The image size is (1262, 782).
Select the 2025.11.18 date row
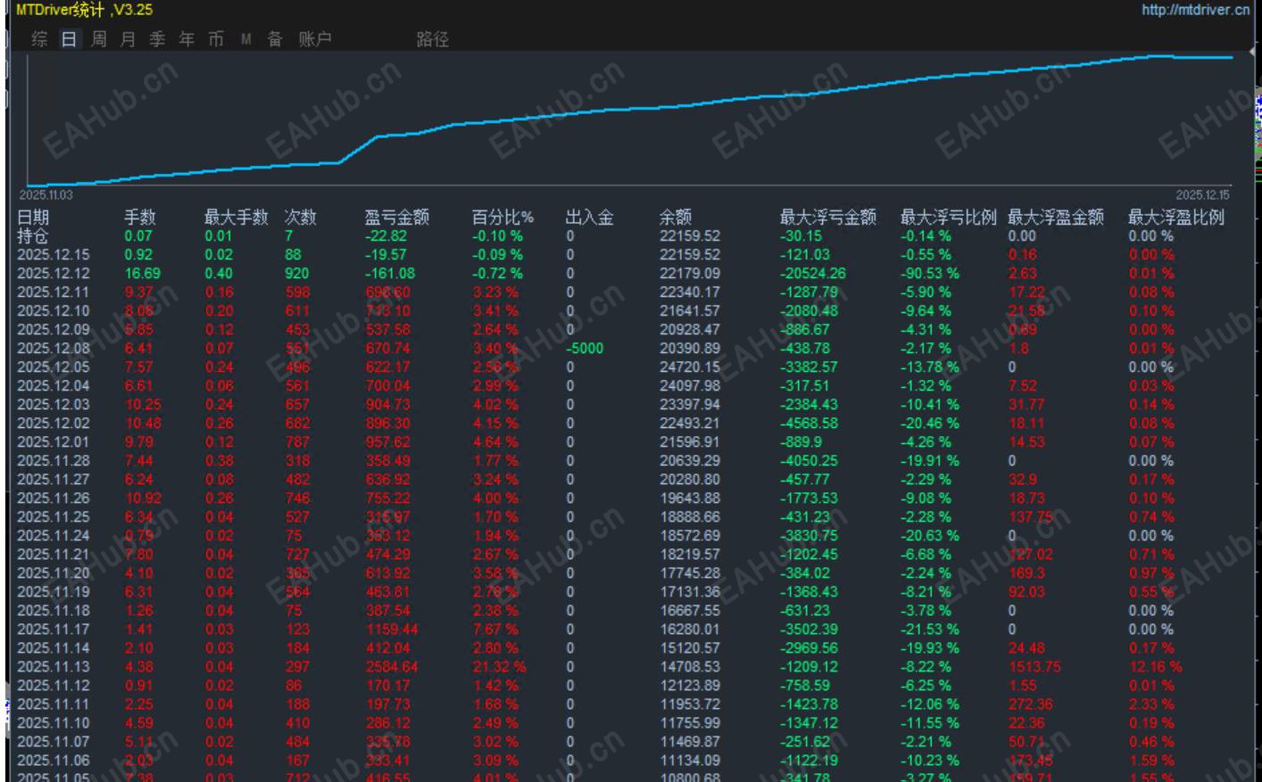click(x=54, y=611)
